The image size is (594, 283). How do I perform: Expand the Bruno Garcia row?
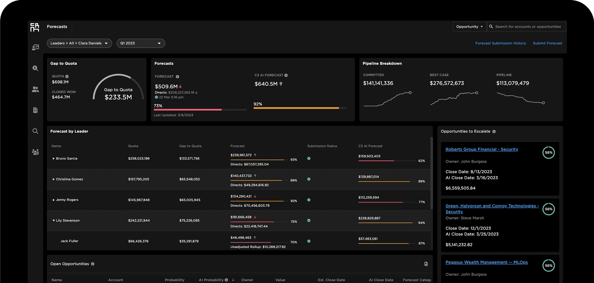coord(53,159)
